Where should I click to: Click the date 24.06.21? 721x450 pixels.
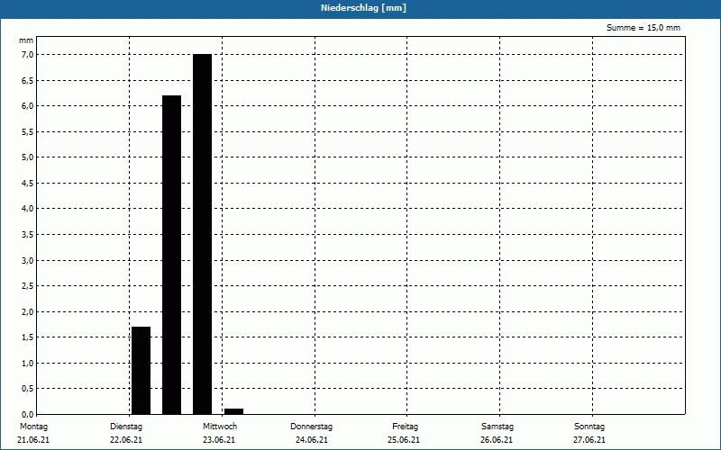point(312,440)
